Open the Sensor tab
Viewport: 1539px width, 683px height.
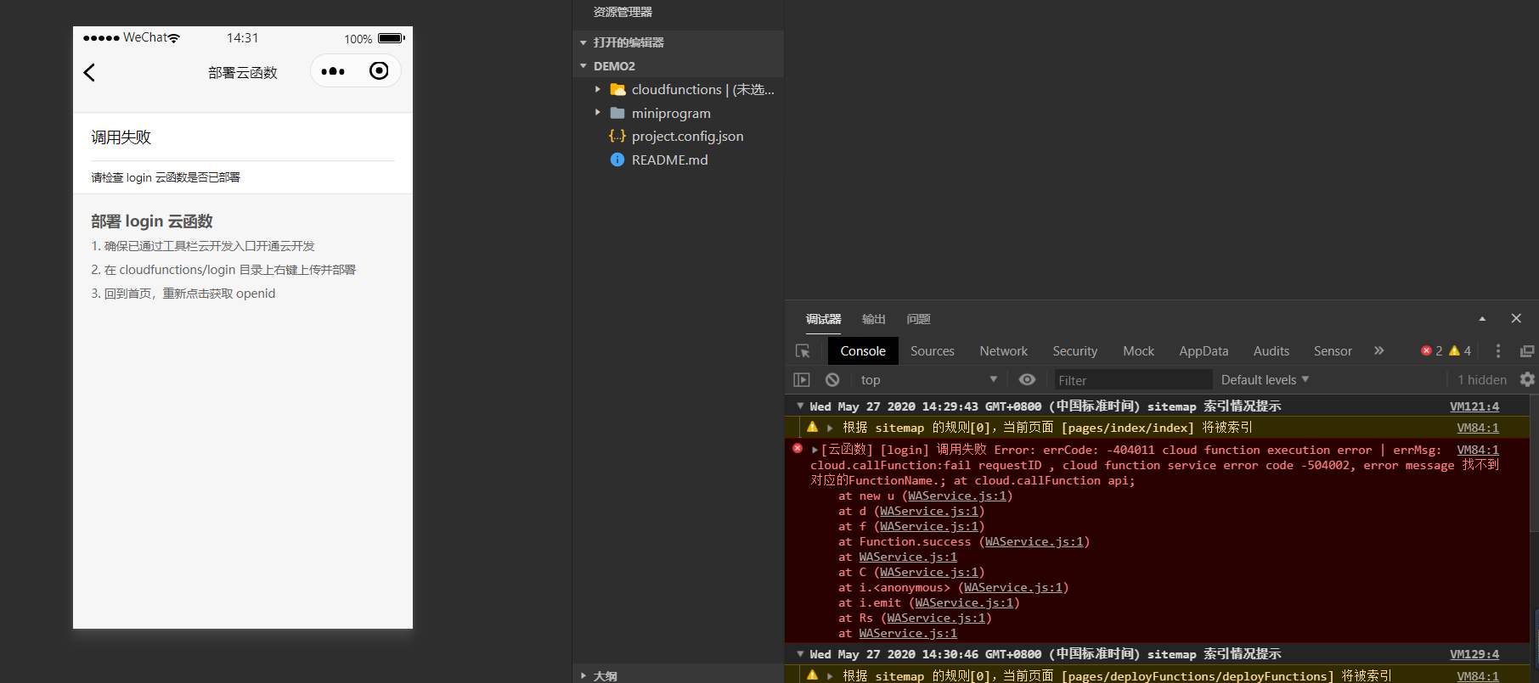click(1333, 351)
